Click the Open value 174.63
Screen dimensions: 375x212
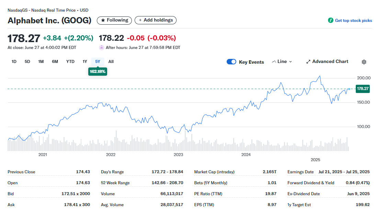(83, 183)
